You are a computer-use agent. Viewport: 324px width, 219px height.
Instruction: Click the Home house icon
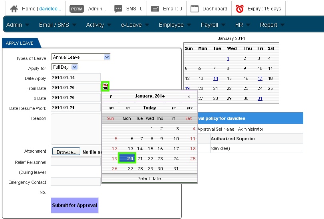click(14, 9)
